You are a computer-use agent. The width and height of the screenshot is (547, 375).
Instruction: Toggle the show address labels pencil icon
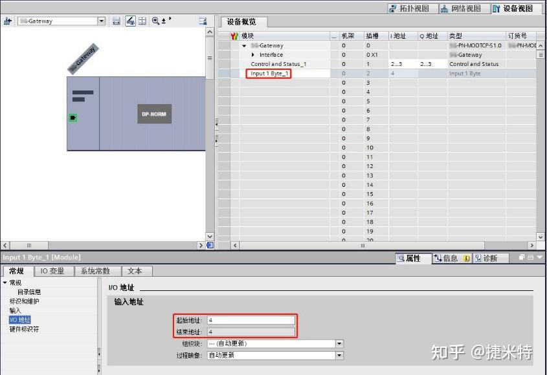131,21
